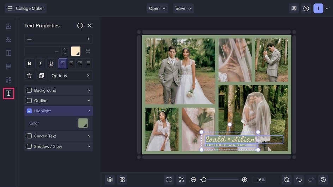Toggle italic text formatting

pos(40,63)
